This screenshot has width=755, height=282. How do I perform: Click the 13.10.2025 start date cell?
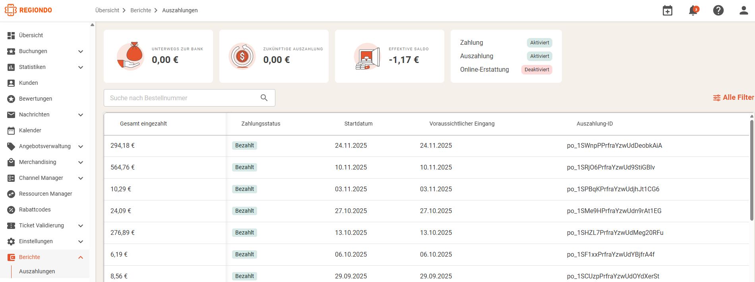point(351,233)
